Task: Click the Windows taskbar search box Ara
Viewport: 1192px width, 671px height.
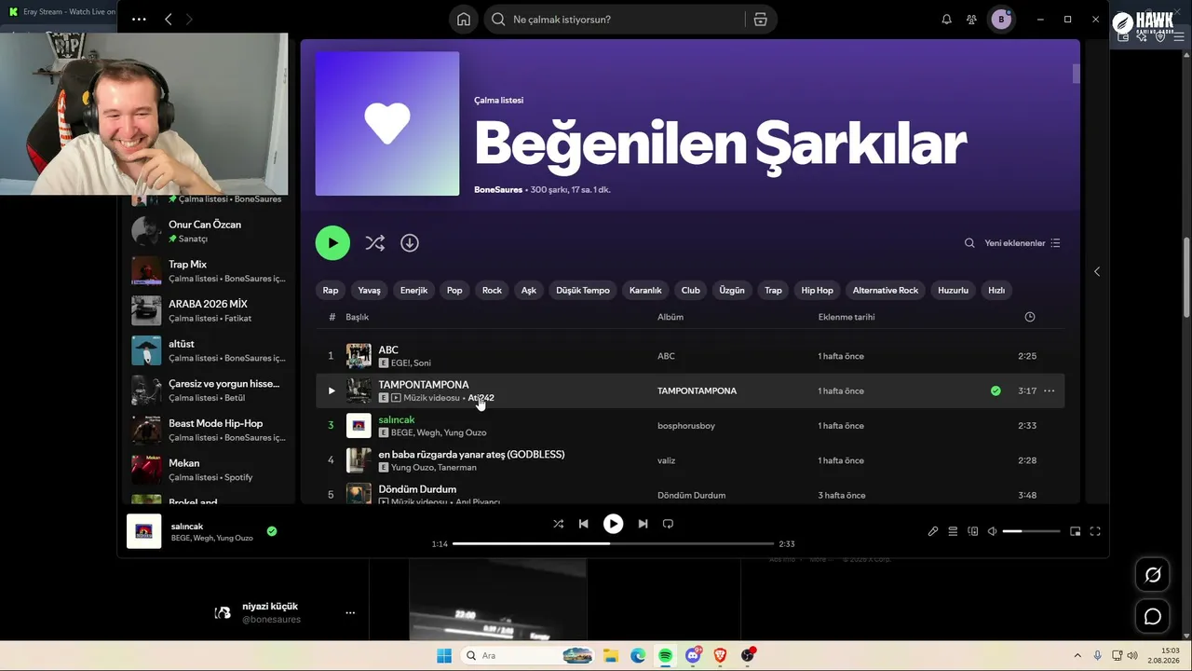Action: [527, 655]
